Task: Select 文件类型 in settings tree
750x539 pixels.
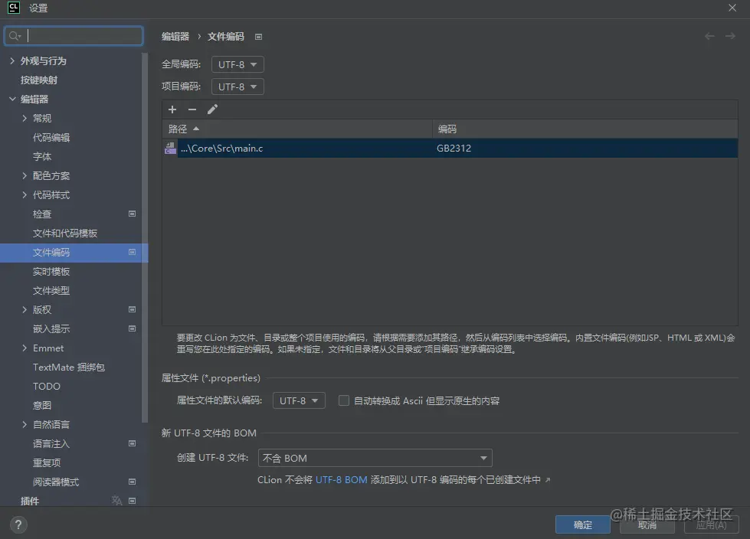Action: click(x=51, y=290)
